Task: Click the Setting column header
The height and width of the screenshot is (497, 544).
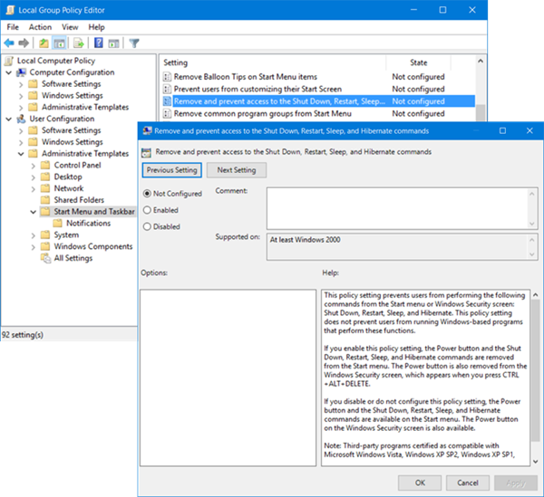Action: pos(274,62)
